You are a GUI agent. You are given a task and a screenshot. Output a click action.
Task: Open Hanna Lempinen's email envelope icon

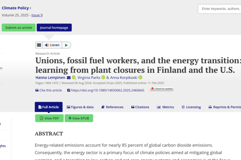[x=69, y=78]
